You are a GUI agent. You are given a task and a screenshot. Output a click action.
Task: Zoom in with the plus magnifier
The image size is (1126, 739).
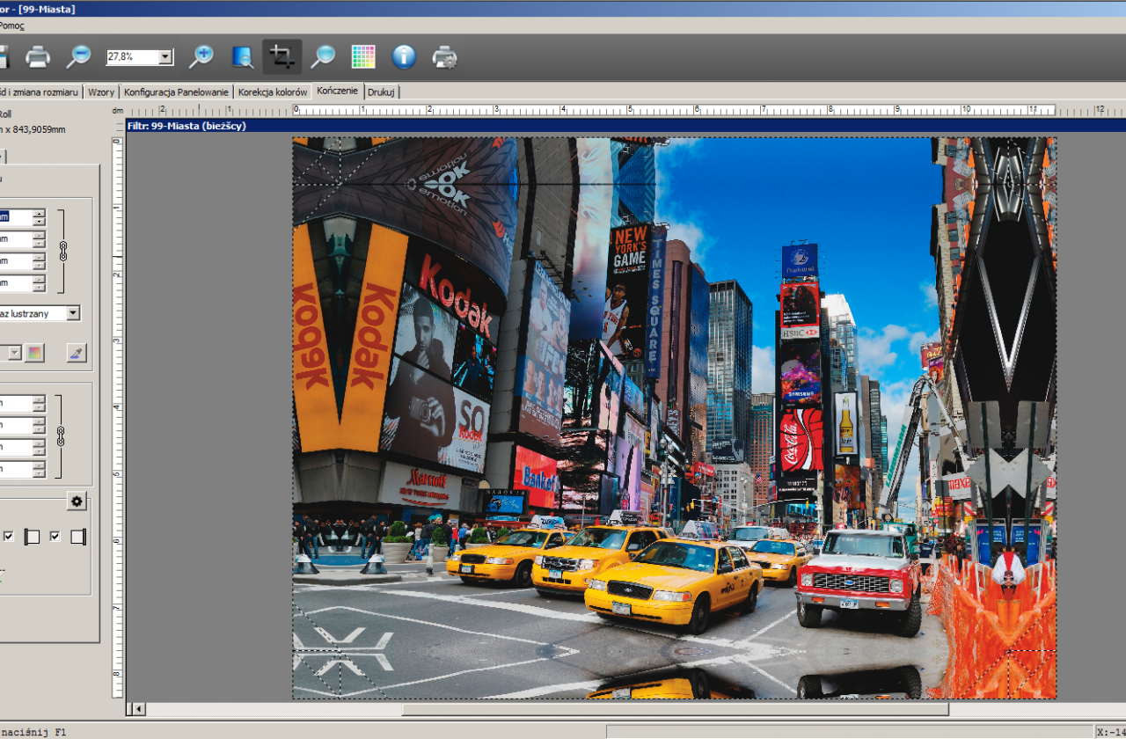[201, 57]
